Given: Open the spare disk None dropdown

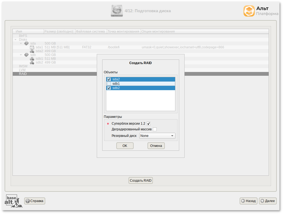Looking at the screenshot, I should tap(157, 136).
